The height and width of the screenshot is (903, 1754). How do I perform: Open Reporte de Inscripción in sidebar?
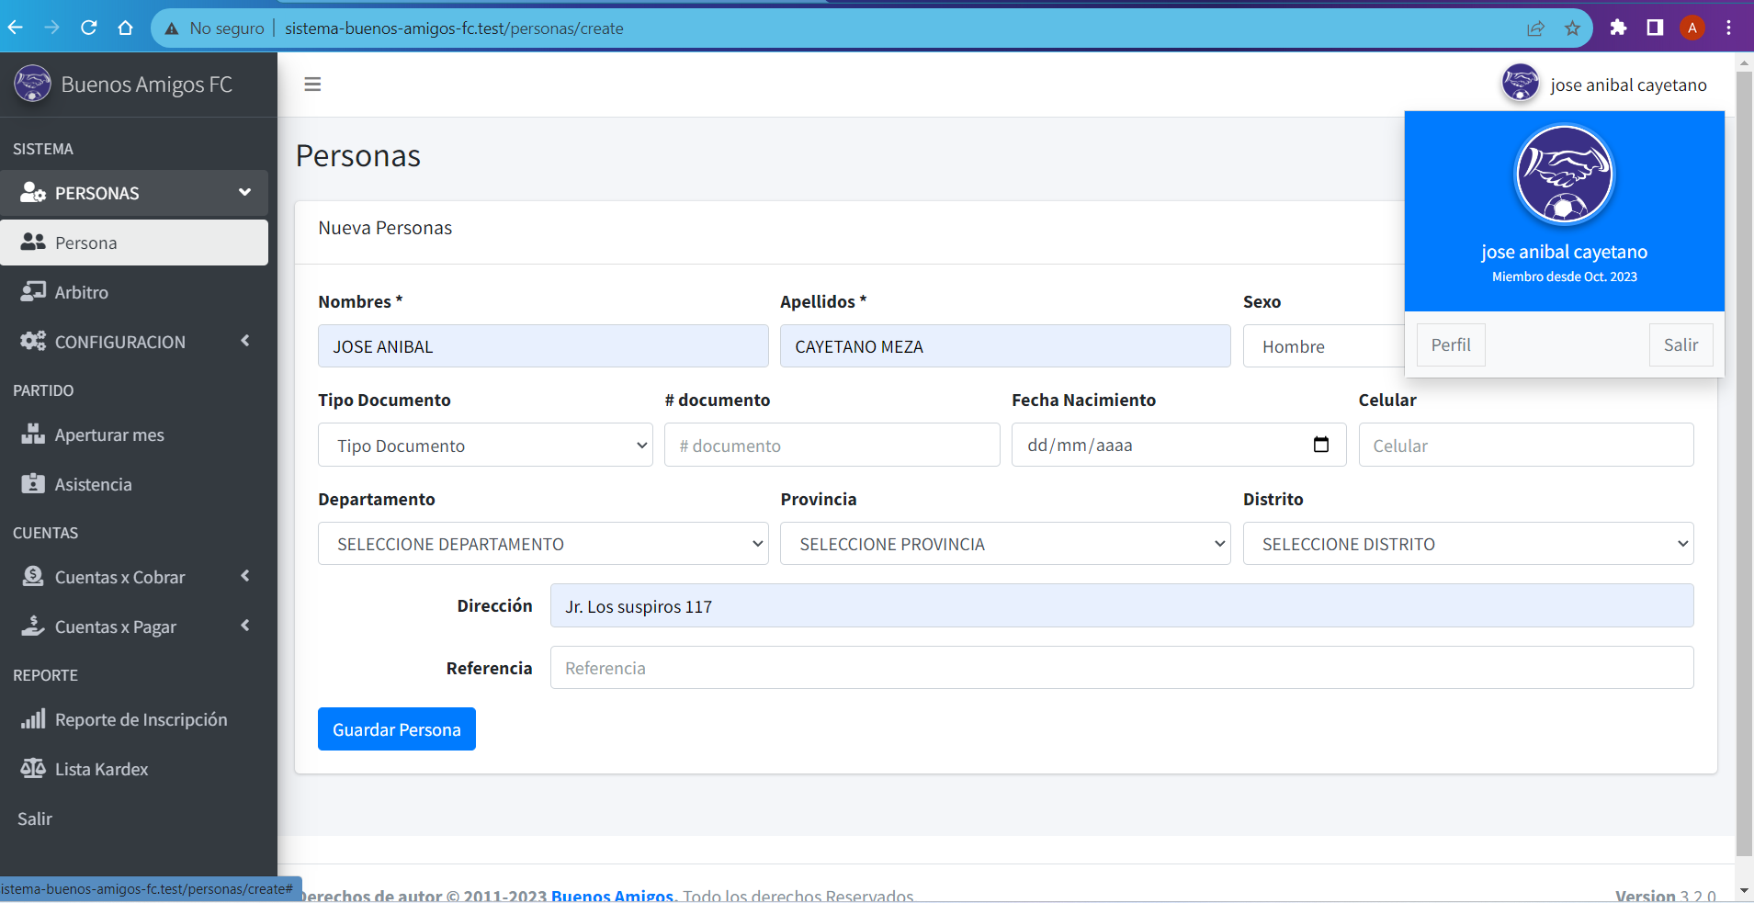point(140,719)
